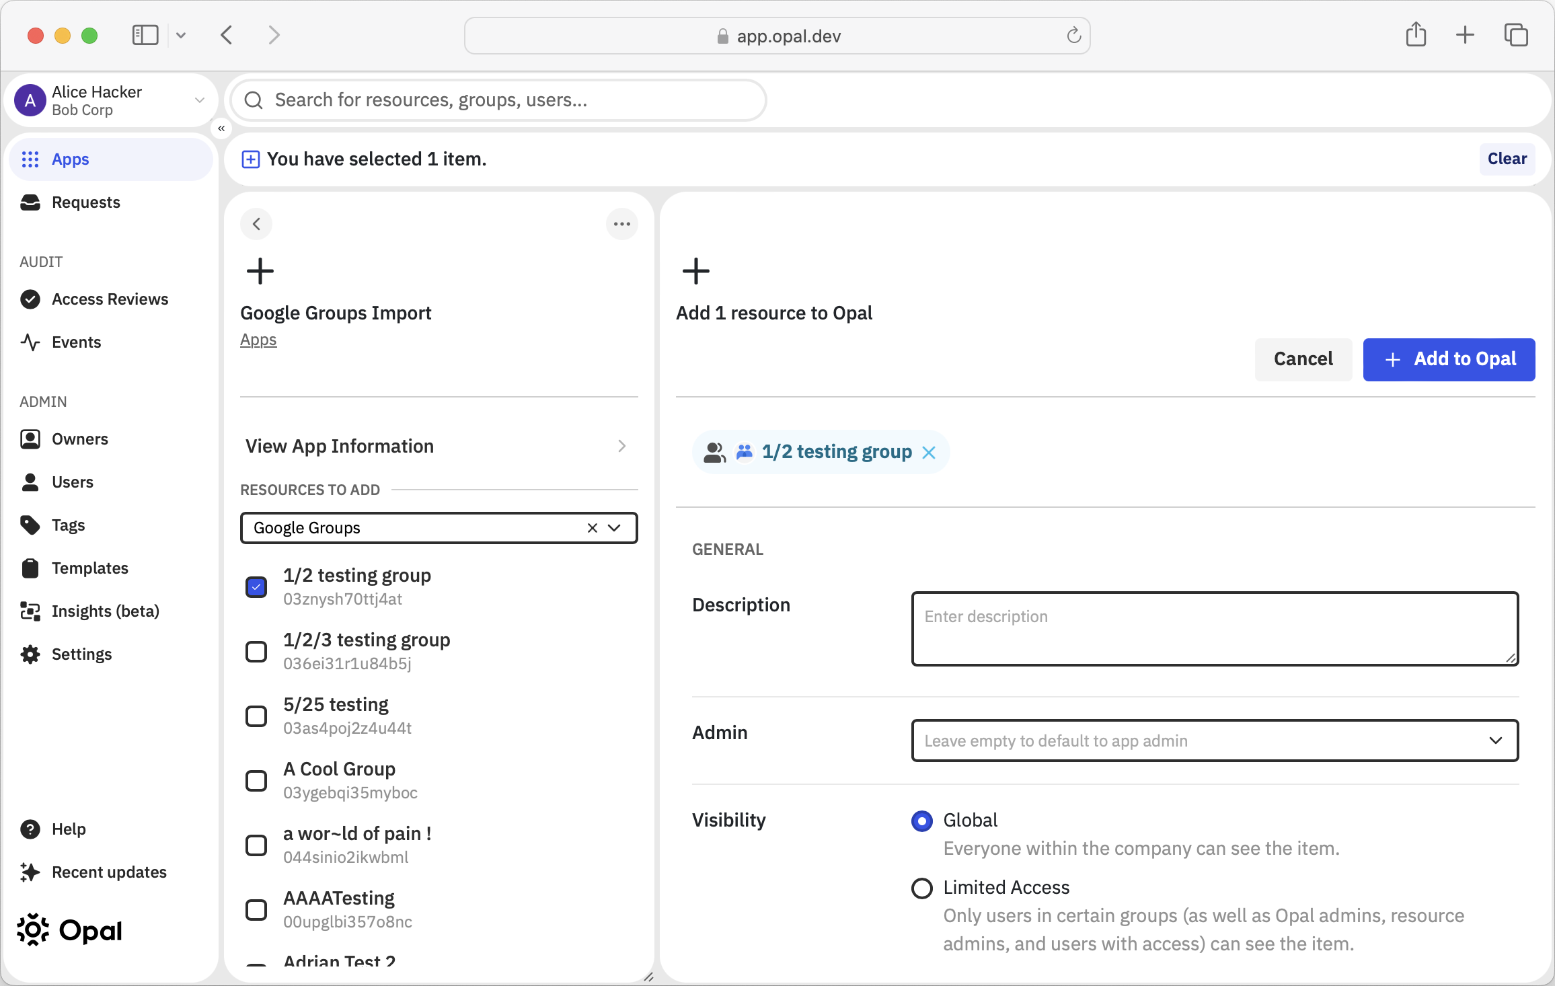Expand the Alice Hacker account dropdown
The image size is (1555, 986).
pos(200,100)
